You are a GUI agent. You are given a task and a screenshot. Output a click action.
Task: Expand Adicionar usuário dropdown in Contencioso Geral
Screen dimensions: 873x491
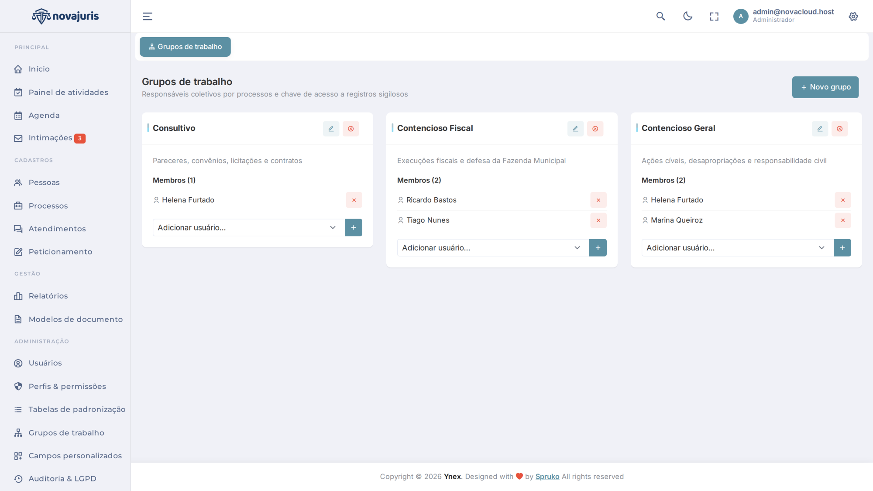(738, 247)
